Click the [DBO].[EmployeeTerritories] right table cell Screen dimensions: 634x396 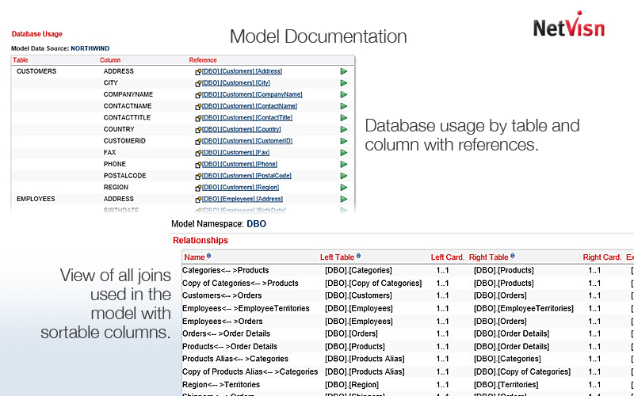[x=524, y=309]
